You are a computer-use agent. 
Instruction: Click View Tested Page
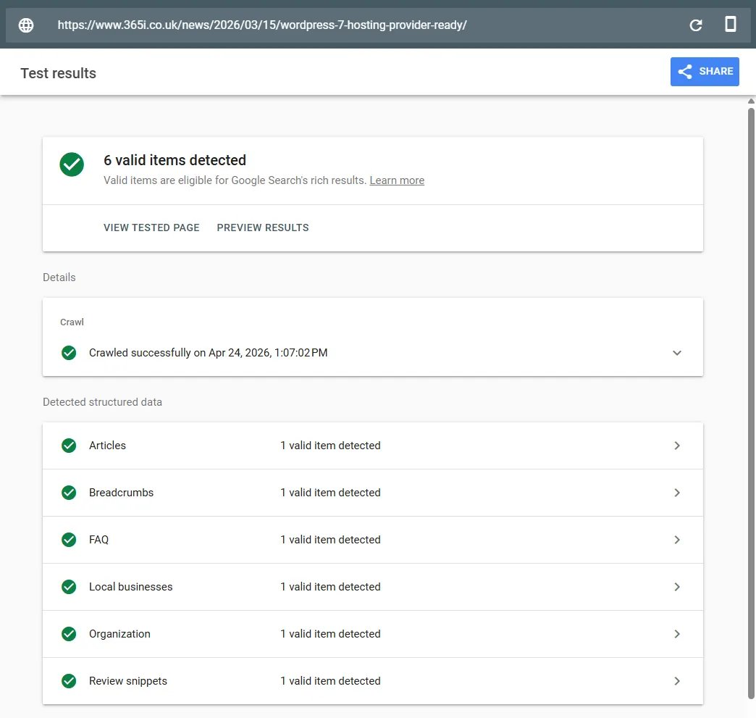pyautogui.click(x=151, y=227)
